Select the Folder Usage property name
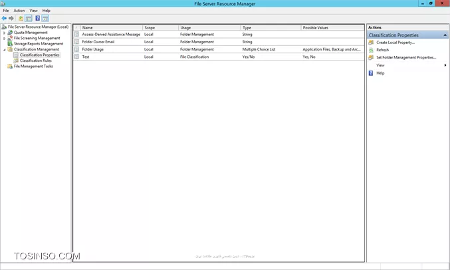 [92, 49]
